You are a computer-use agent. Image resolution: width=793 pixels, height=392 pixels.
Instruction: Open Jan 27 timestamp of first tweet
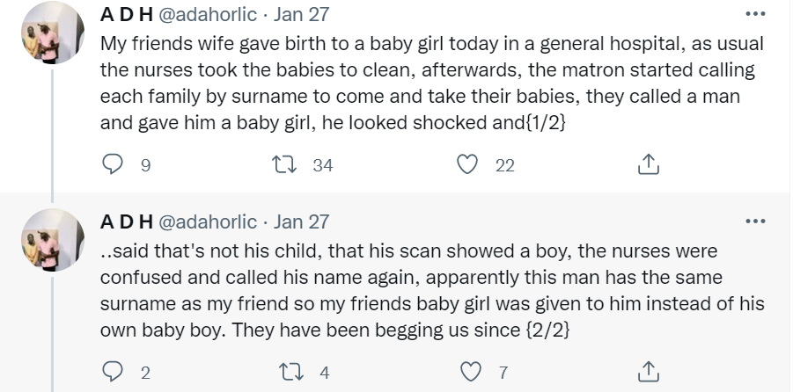pos(300,15)
